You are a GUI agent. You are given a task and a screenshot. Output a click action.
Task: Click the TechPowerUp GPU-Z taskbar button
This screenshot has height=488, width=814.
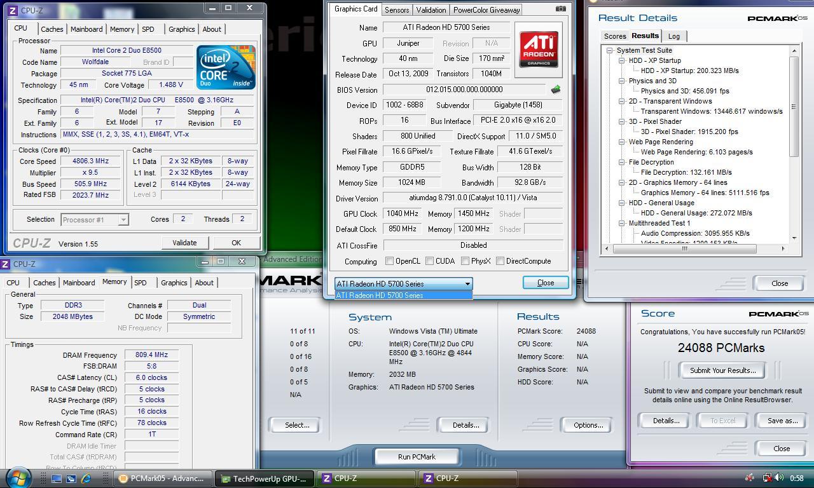pos(264,478)
